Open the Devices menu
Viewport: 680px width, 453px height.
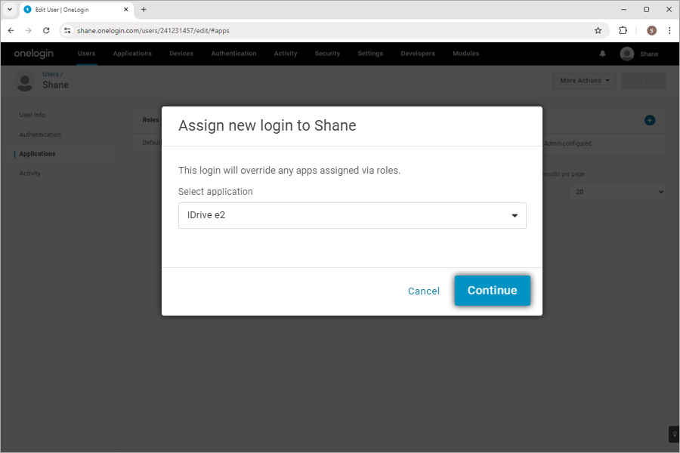[x=181, y=54]
